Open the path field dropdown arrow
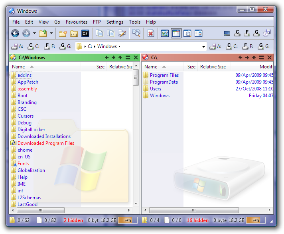 (203, 46)
